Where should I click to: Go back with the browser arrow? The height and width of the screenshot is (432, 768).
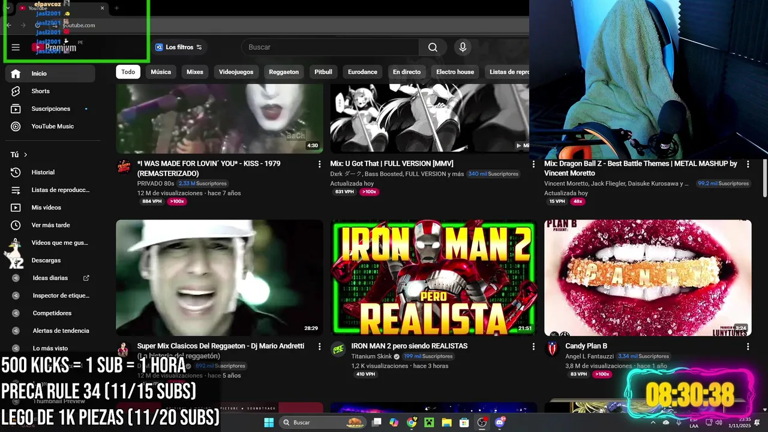tap(9, 25)
